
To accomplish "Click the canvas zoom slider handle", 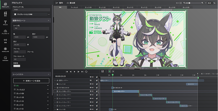I will (189, 3).
